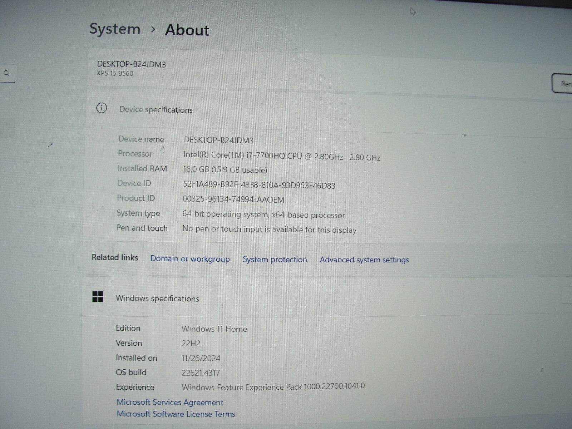Click the search icon in the left sidebar
Viewport: 572px width, 429px height.
tap(7, 73)
